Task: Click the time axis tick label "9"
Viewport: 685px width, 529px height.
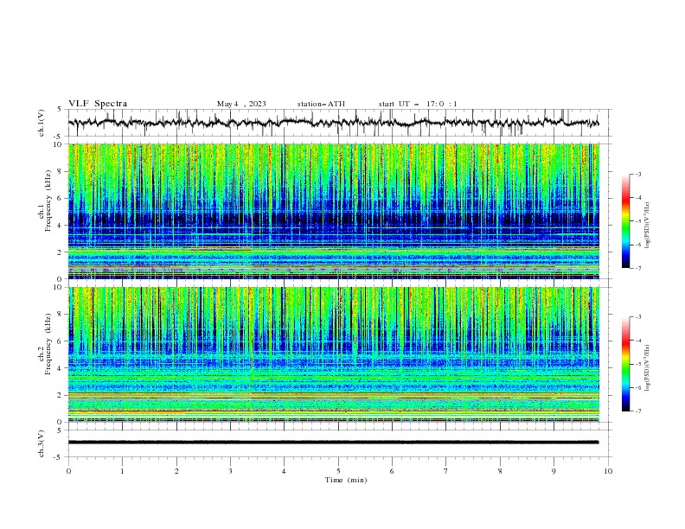Action: tap(554, 471)
